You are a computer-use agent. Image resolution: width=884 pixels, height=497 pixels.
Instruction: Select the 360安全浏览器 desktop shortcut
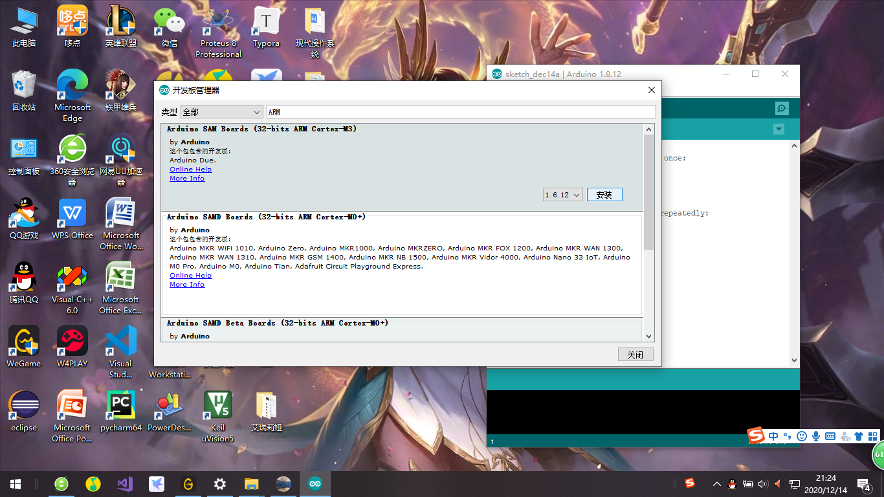click(x=72, y=160)
